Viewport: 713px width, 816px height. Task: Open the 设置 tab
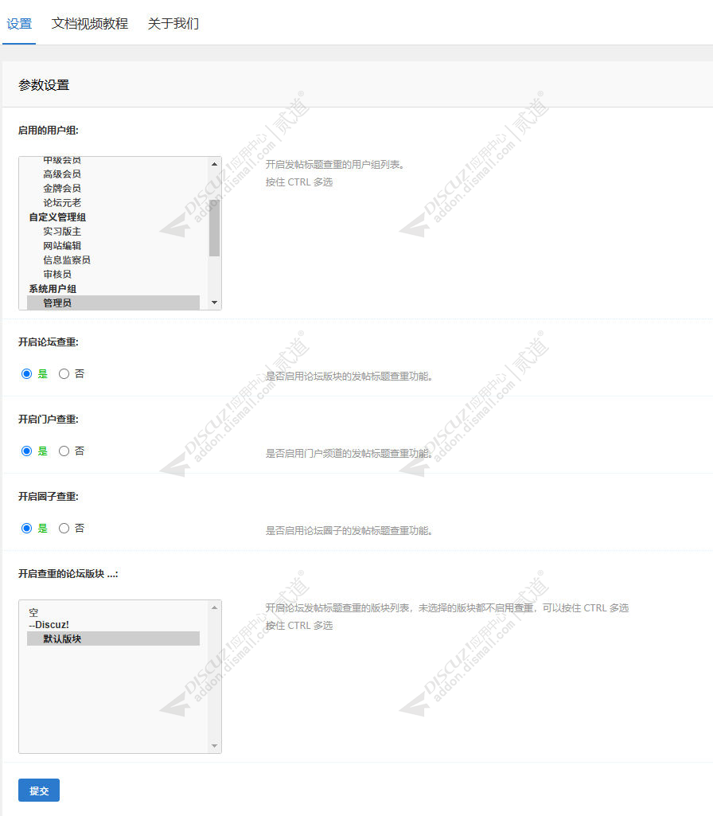tap(19, 23)
